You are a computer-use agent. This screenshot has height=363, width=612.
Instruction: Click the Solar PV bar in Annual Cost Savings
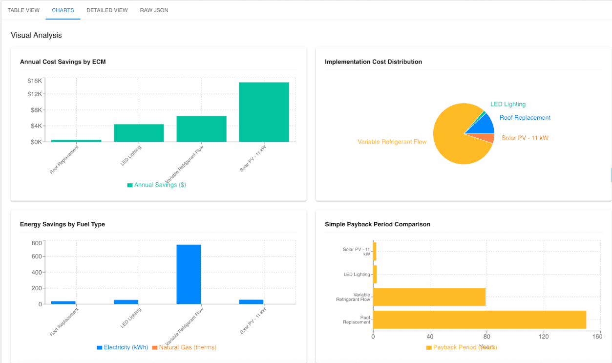(x=264, y=112)
